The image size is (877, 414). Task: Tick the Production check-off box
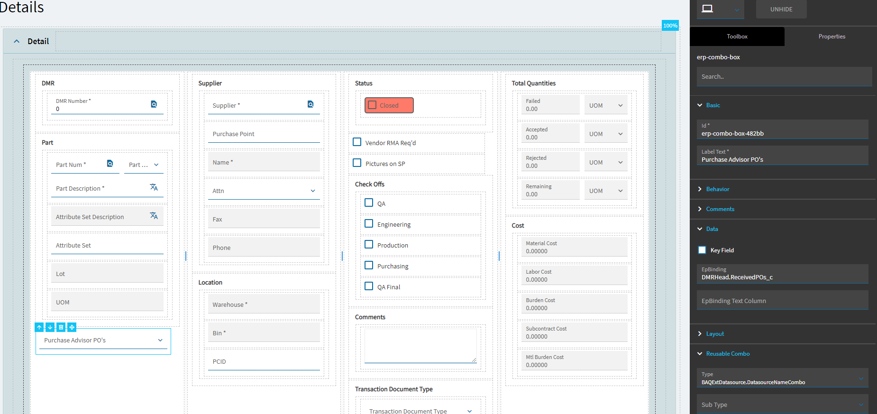tap(369, 244)
